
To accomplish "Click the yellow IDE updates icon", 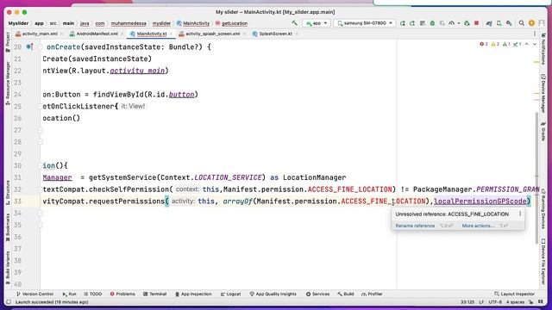I will tap(531, 23).
